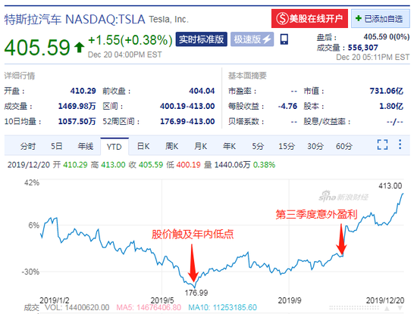Click the 区间 value 400.19-413.00

tap(187, 106)
